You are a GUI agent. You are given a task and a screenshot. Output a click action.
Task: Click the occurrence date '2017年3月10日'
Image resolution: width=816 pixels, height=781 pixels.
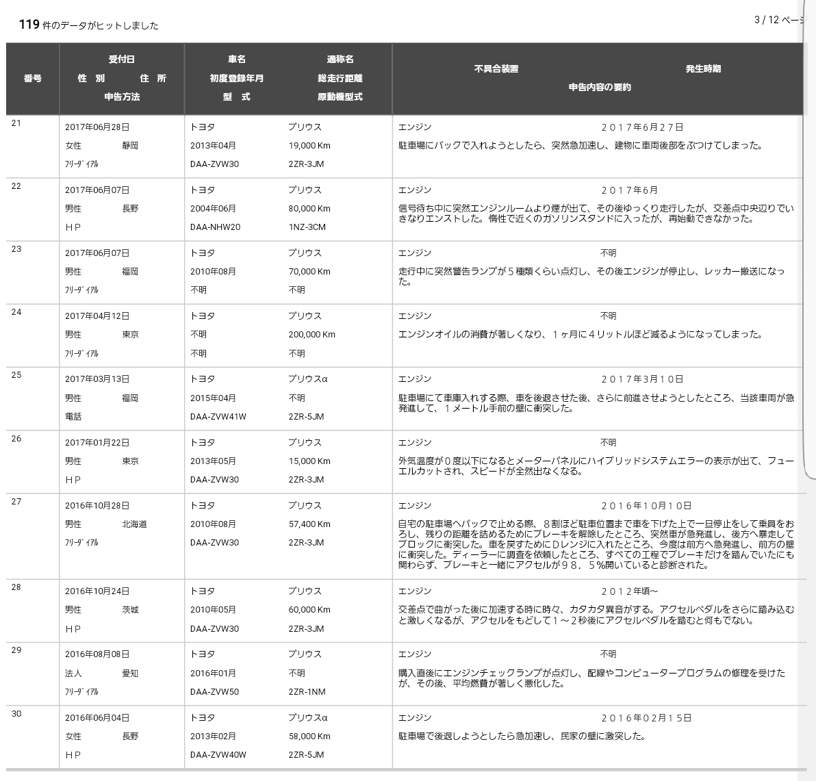pyautogui.click(x=643, y=379)
